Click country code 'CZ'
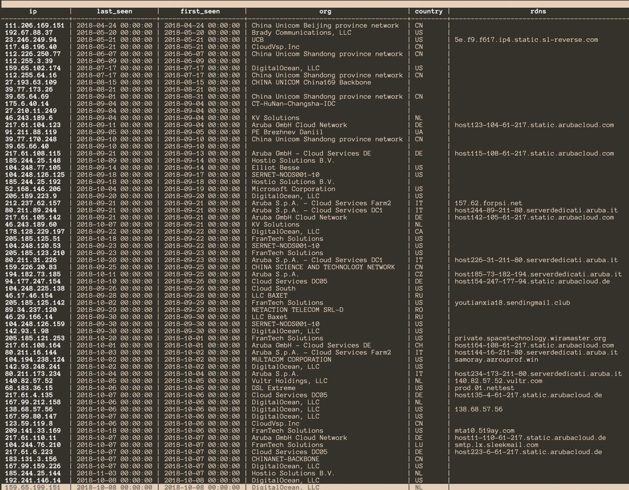Image resolution: width=629 pixels, height=490 pixels. [419, 274]
